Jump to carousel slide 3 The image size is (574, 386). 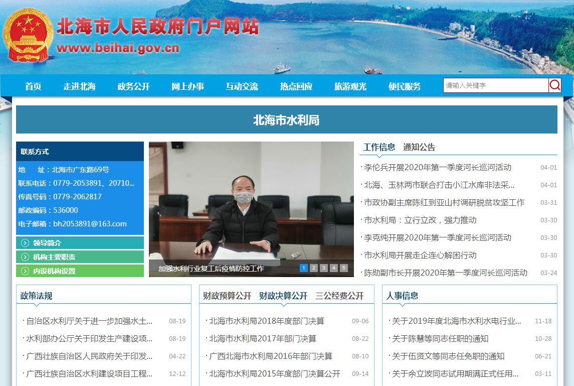(x=324, y=268)
